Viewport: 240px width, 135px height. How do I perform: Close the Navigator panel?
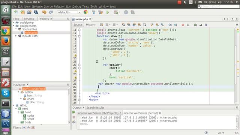pos(27,85)
